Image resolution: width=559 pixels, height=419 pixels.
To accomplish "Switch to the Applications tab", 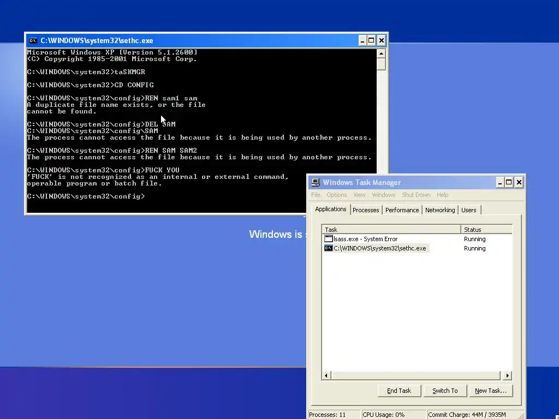I will pyautogui.click(x=330, y=209).
